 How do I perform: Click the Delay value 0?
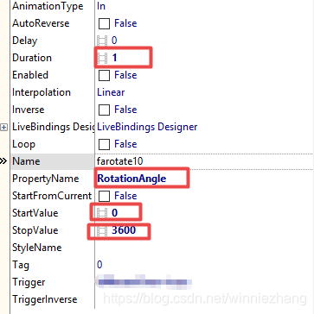[x=114, y=41]
